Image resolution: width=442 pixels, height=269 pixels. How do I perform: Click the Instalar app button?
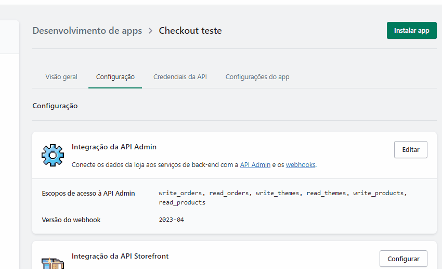click(411, 31)
